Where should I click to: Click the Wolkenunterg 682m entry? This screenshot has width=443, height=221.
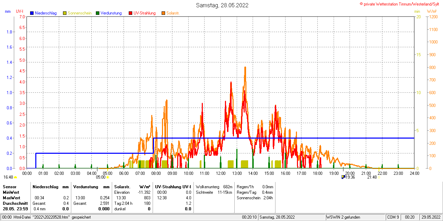tap(214, 187)
